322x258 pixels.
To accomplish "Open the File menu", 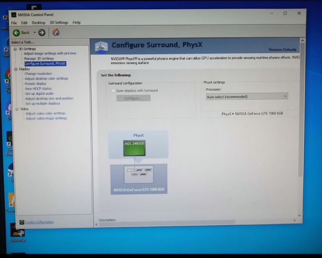I will pyautogui.click(x=14, y=23).
